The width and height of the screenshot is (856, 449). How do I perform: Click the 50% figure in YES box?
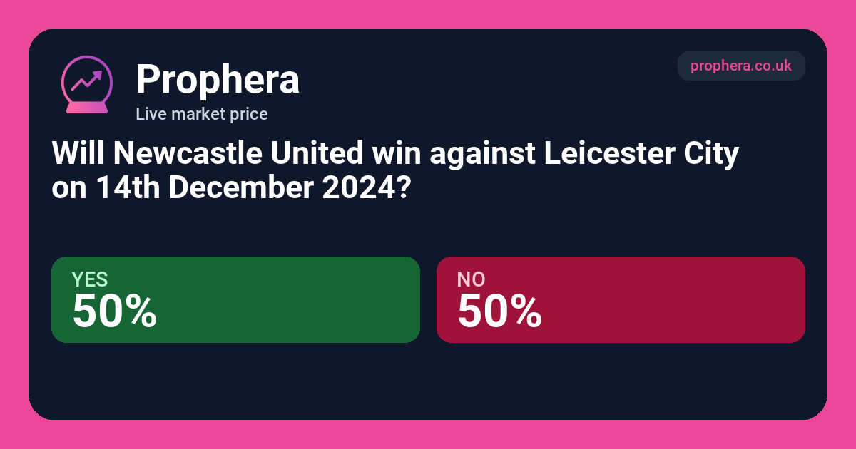click(114, 311)
